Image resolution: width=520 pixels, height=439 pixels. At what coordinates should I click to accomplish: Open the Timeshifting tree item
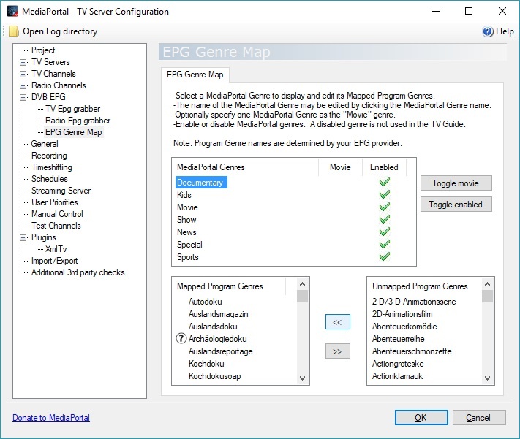point(52,167)
